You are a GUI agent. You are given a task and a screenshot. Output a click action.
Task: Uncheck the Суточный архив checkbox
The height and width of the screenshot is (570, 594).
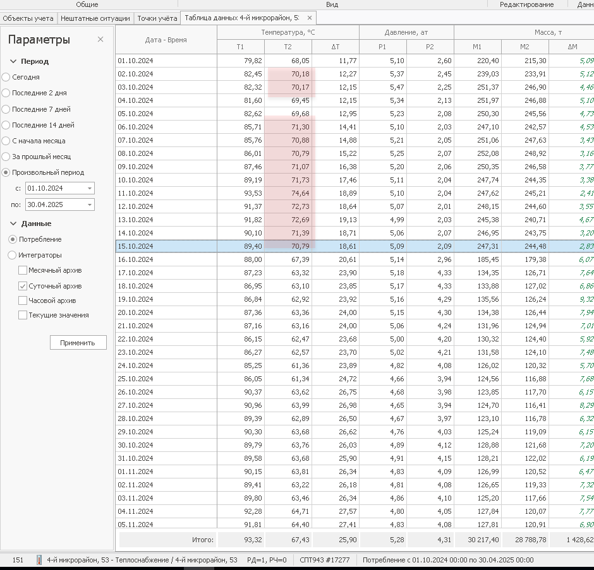(x=23, y=286)
